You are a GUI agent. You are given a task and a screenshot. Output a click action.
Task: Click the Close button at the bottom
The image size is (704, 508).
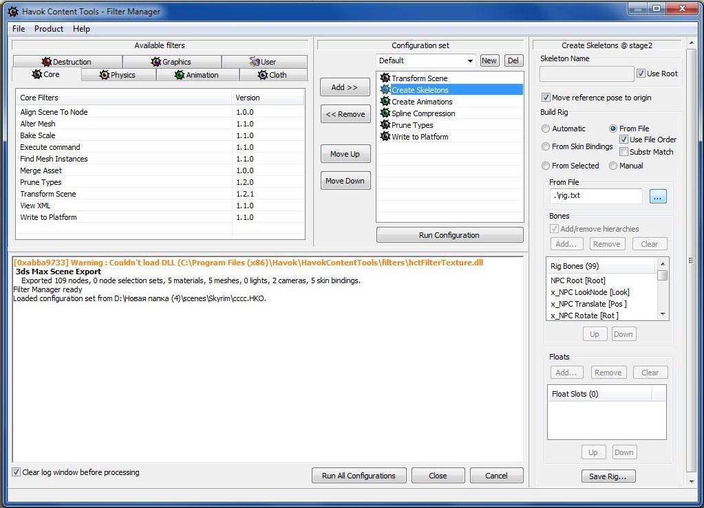click(438, 475)
